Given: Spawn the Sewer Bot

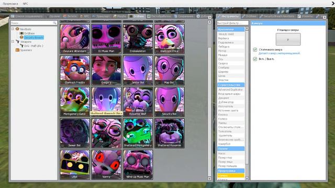Looking at the screenshot, I should coord(75,133).
